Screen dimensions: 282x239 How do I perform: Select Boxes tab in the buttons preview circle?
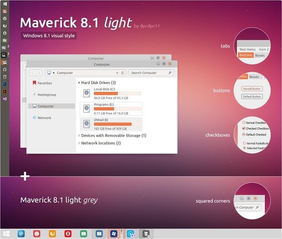pyautogui.click(x=254, y=77)
